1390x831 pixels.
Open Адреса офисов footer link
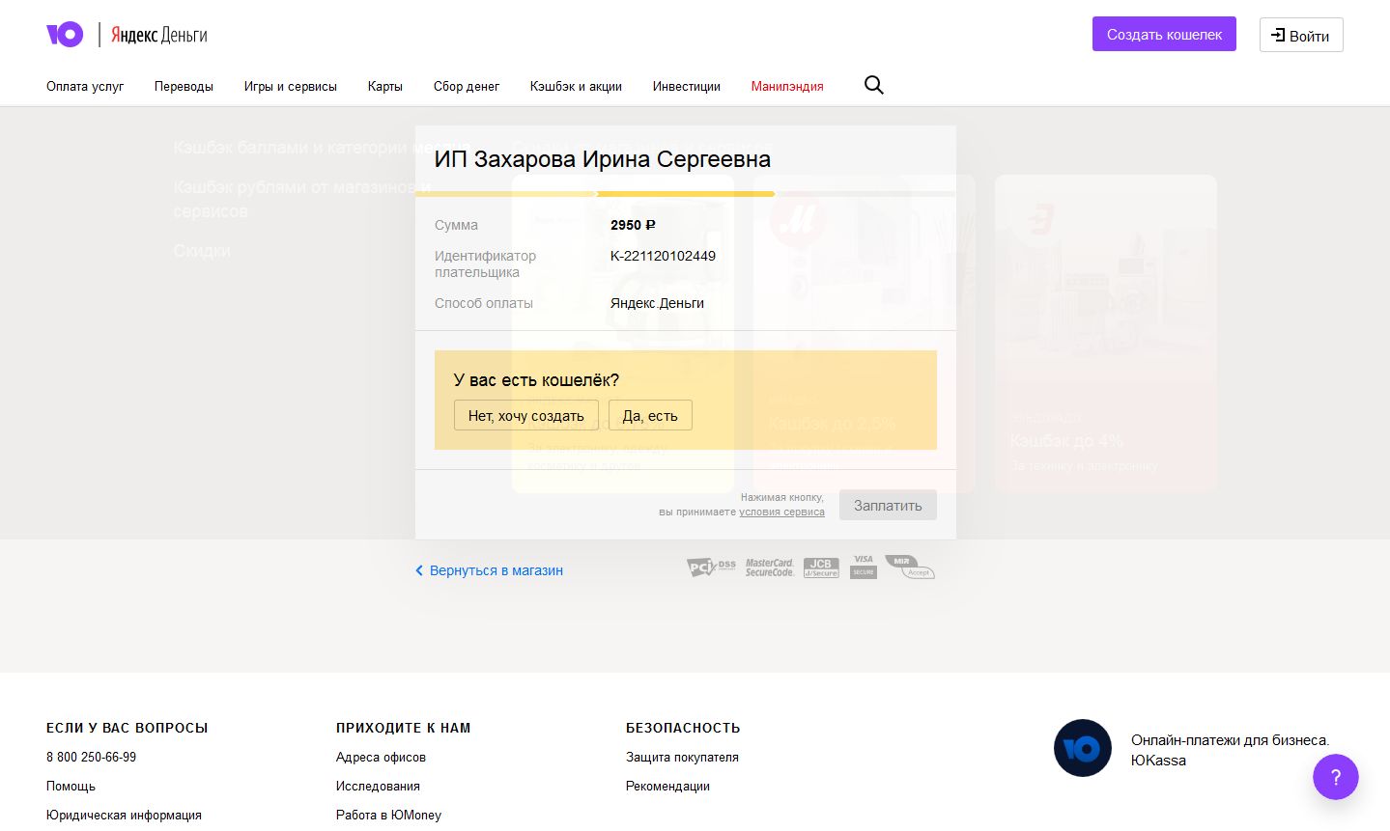381,757
